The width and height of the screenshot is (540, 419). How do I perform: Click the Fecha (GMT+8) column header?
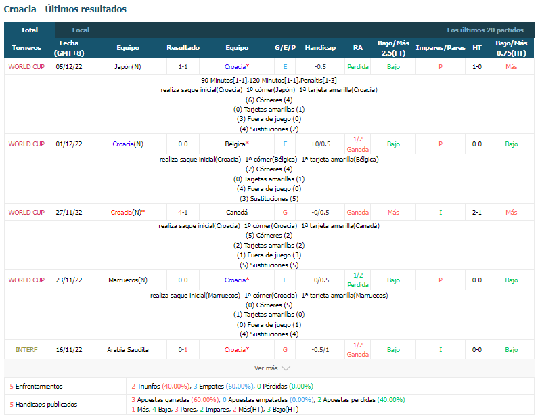(69, 48)
